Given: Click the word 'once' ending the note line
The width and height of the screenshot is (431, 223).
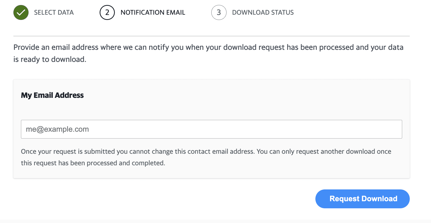Looking at the screenshot, I should tap(384, 152).
